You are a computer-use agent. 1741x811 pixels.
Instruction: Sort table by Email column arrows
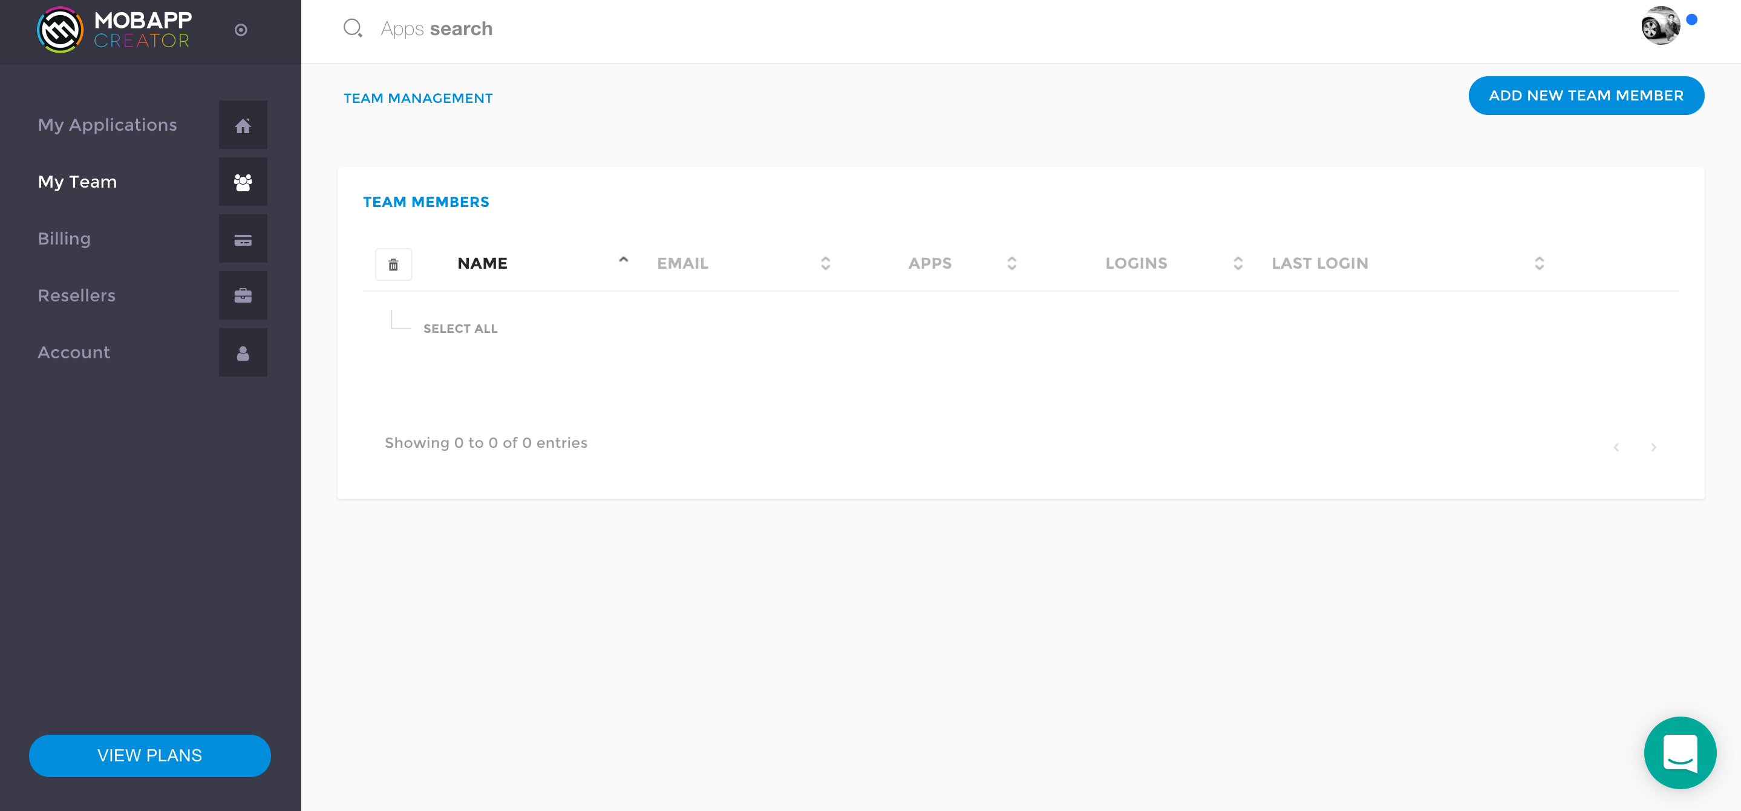pyautogui.click(x=825, y=264)
